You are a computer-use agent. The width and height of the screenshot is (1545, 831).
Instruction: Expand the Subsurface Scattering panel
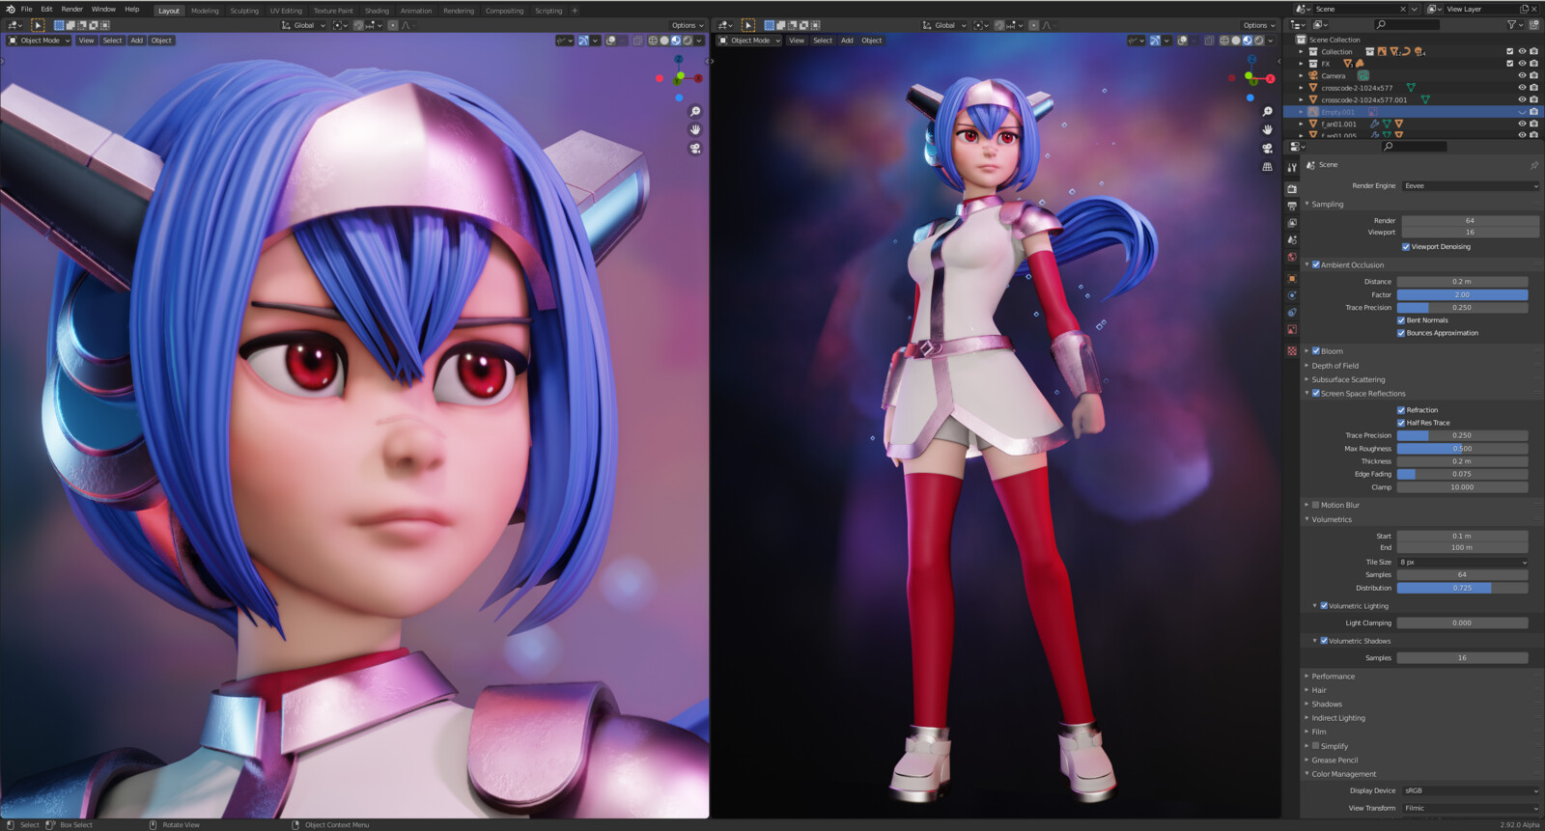pyautogui.click(x=1348, y=379)
